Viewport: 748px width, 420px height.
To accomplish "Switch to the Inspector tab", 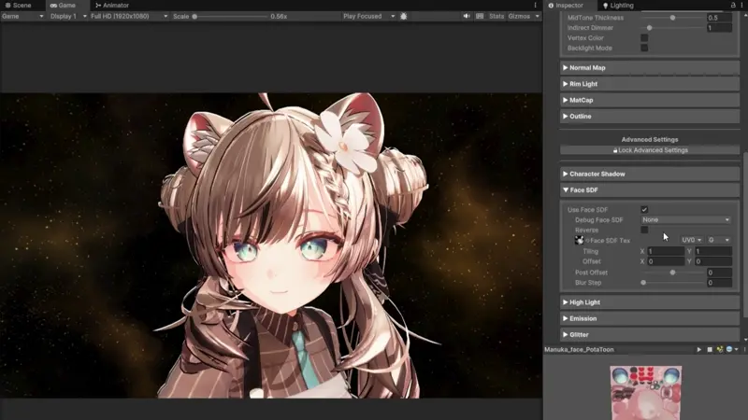I will click(566, 6).
